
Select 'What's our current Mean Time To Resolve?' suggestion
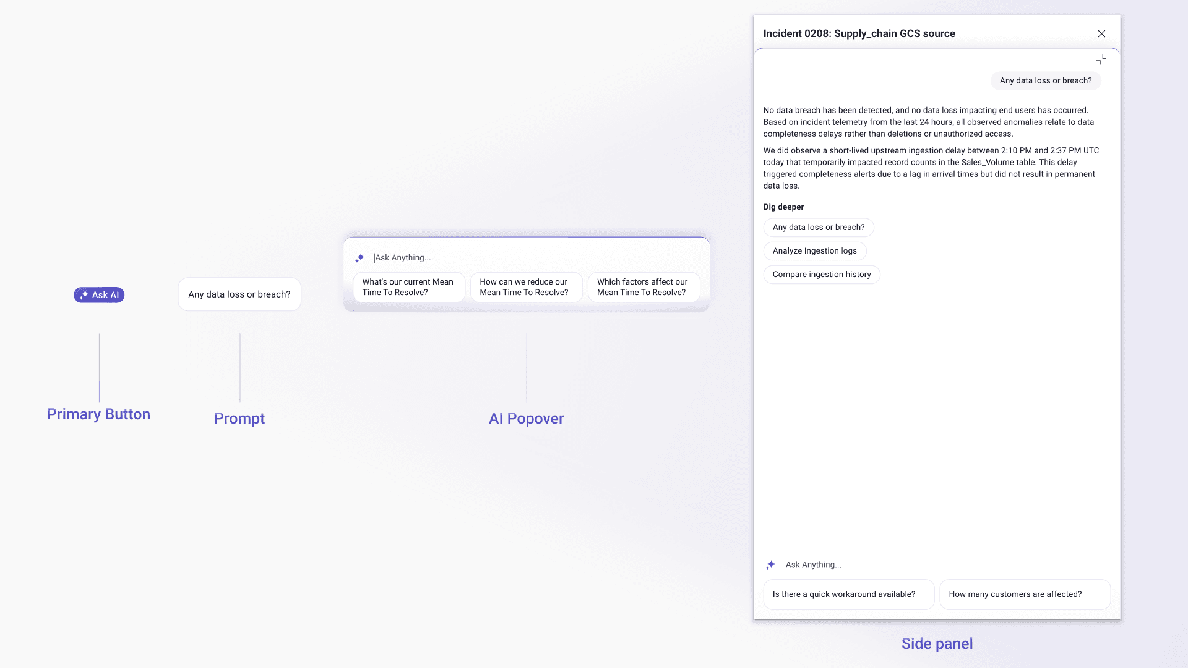[x=408, y=287]
